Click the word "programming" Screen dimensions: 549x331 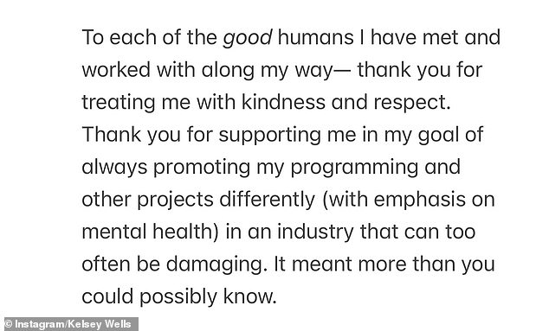tap(354, 168)
